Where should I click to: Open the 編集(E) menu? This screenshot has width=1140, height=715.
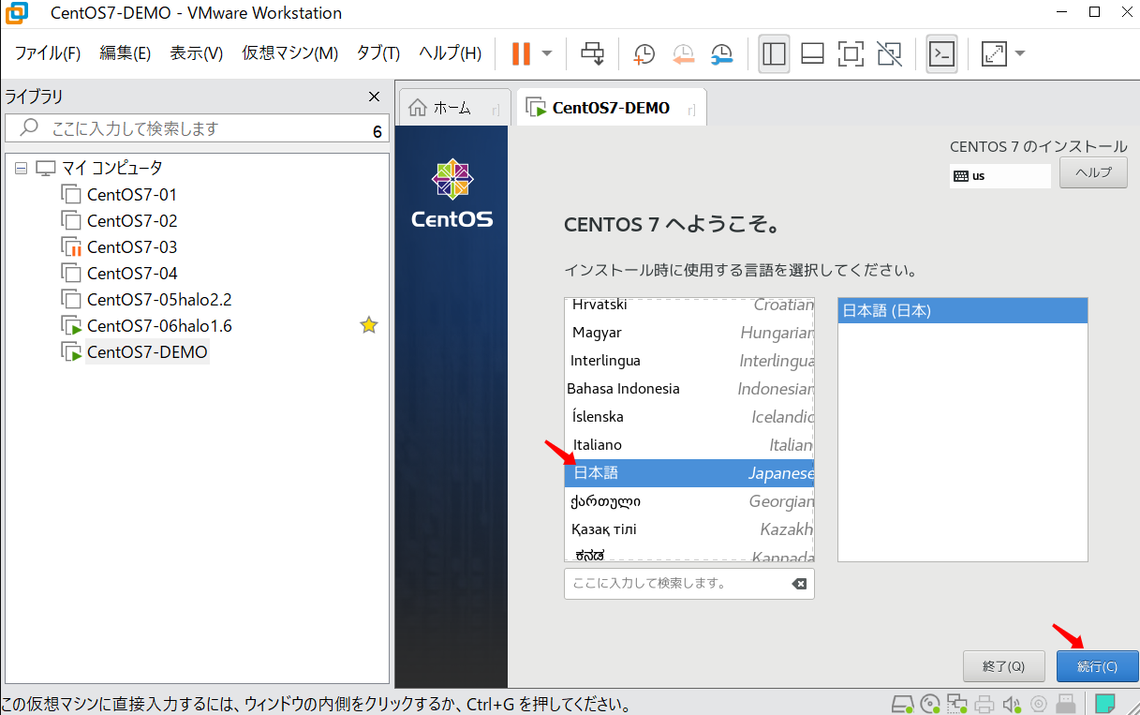pos(126,53)
